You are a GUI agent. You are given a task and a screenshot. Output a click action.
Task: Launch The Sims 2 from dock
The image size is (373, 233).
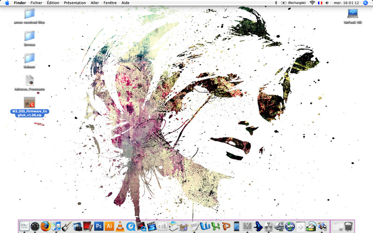290,226
